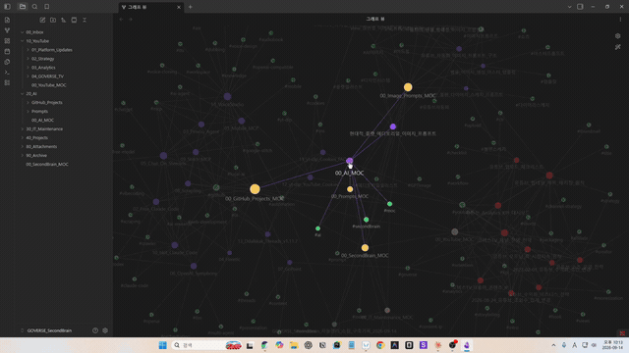Change the file sort order icon
629x353 pixels.
click(x=63, y=20)
